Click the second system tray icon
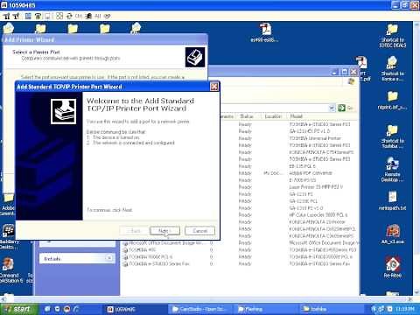Screen dimensions: 420x315 pos(381,309)
